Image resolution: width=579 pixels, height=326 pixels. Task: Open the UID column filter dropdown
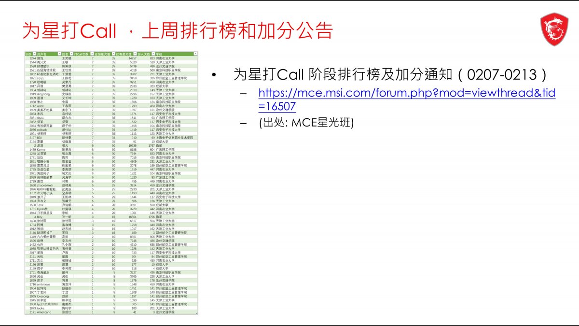coord(34,54)
